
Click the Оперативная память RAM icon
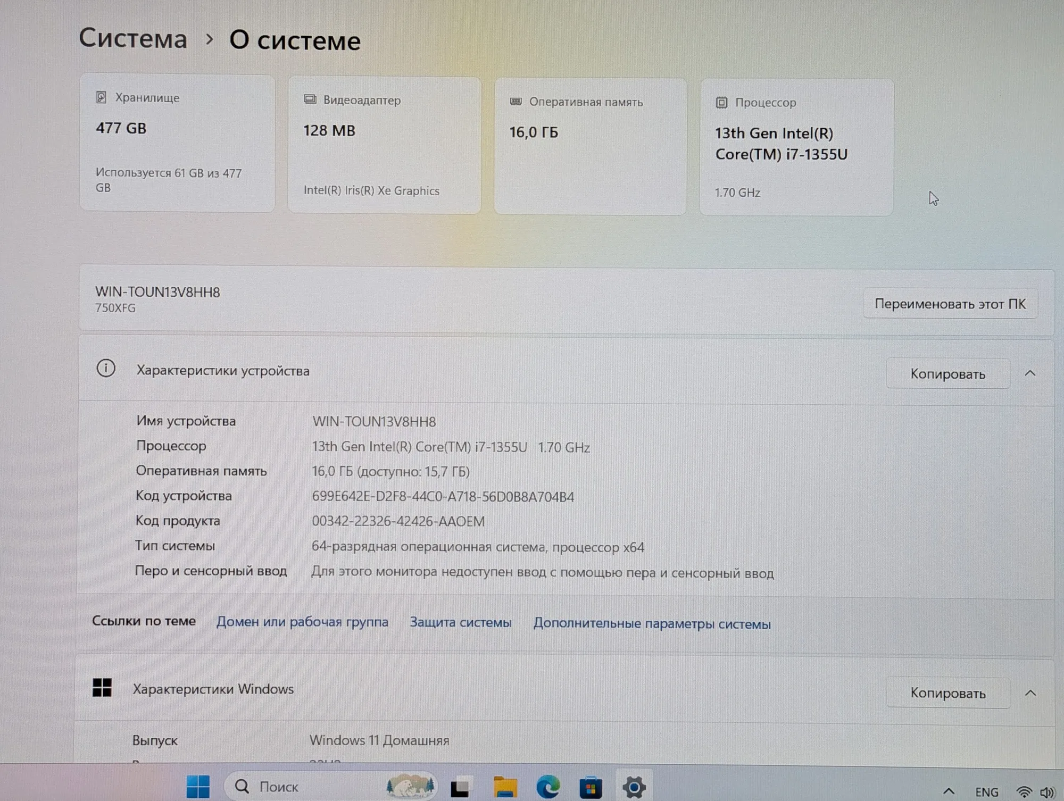pyautogui.click(x=516, y=101)
